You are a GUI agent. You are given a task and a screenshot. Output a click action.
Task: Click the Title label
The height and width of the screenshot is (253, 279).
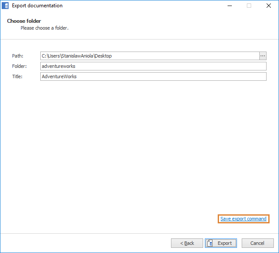[17, 76]
